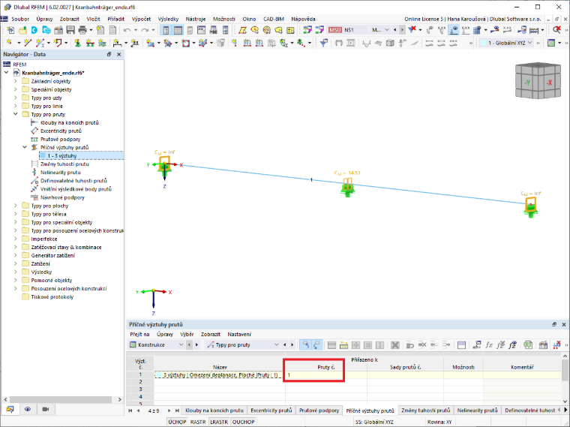Collapse the Příčné výztuhy prutů node
The image size is (570, 427).
point(25,147)
